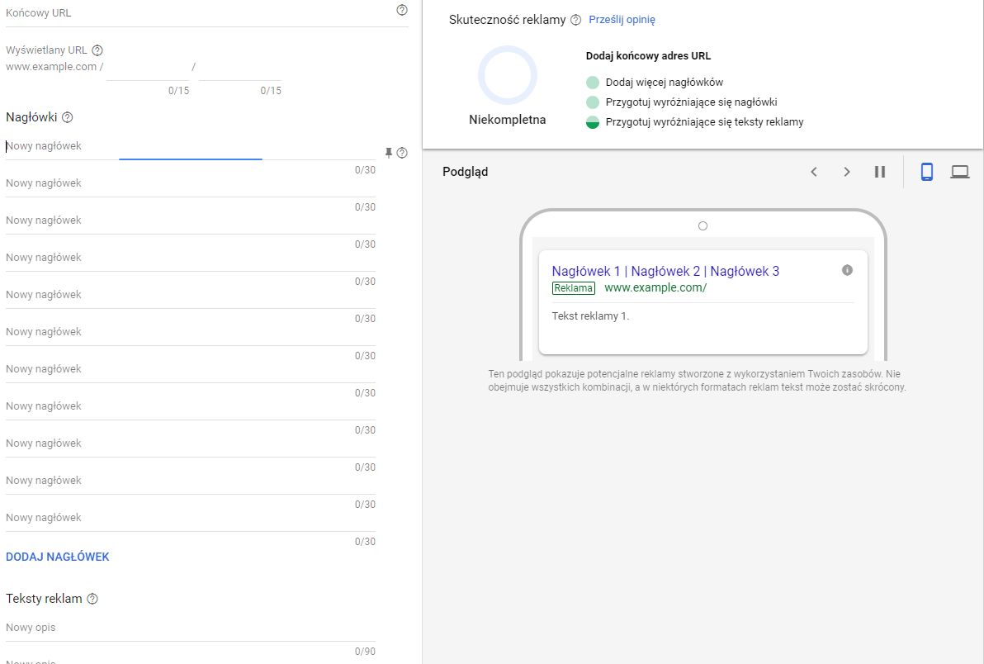Open help for Skuteczność reklamy
Image resolution: width=984 pixels, height=664 pixels.
(x=575, y=19)
